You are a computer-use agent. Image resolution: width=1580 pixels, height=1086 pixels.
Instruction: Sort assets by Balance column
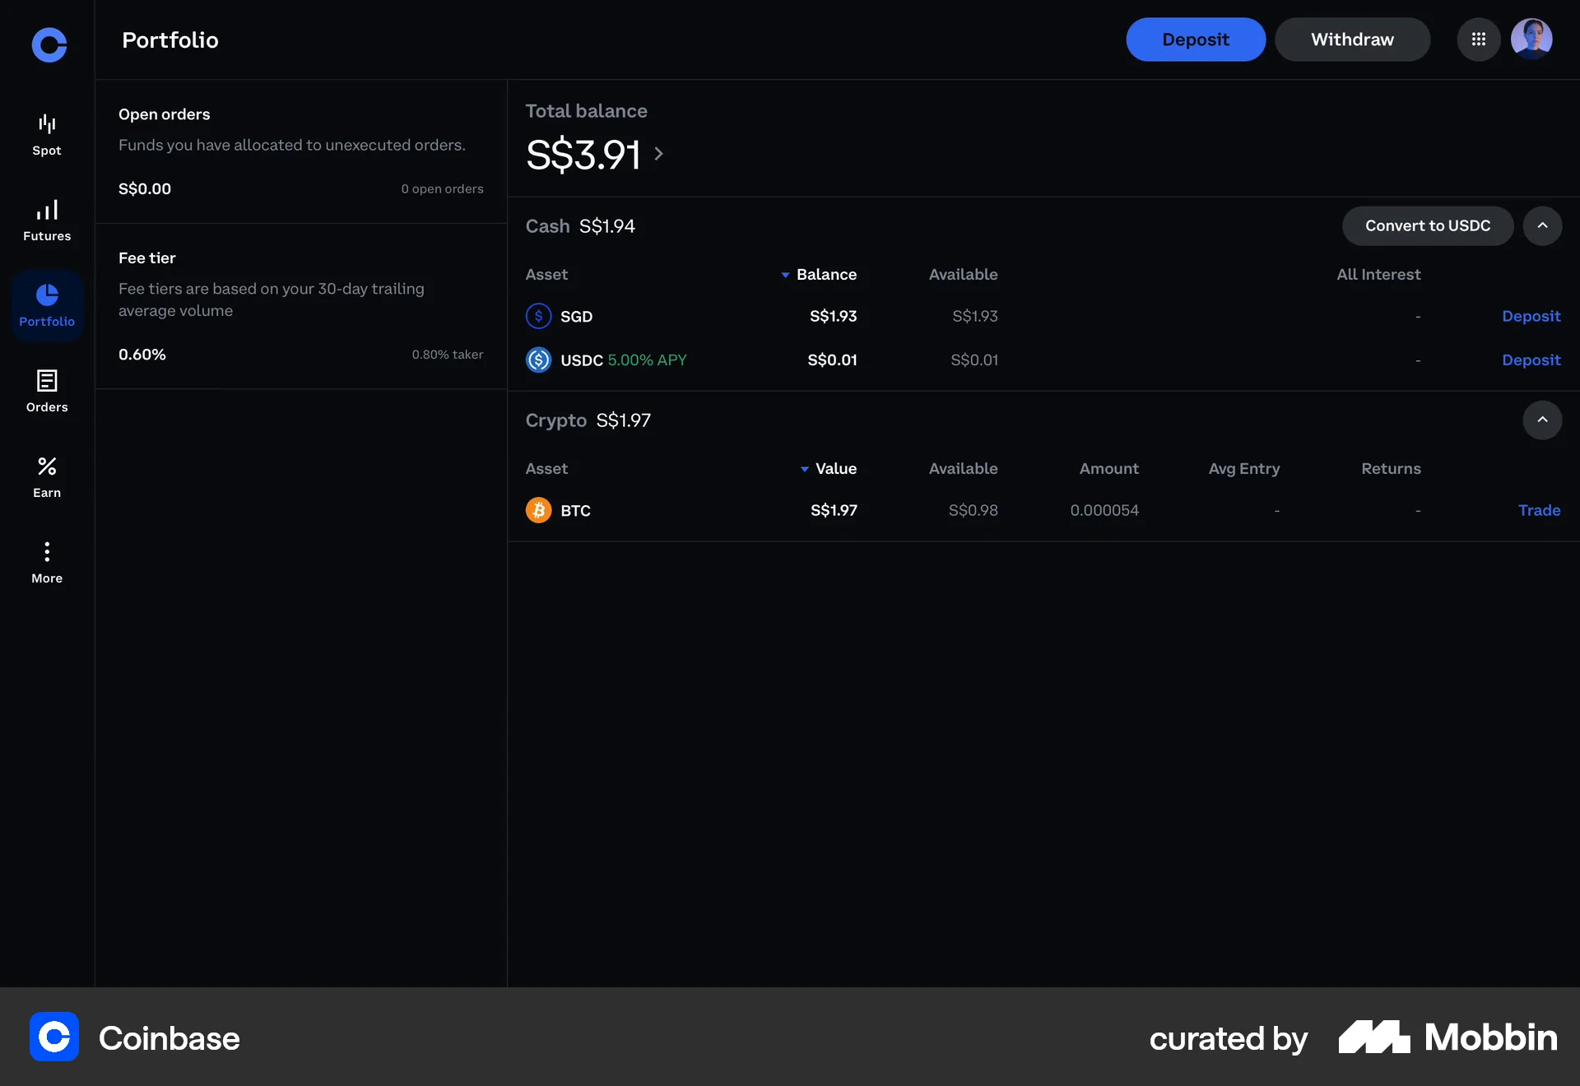pos(827,275)
